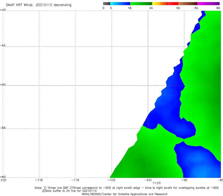Click the latitude label '-50'
The height and width of the screenshot is (196, 223).
[x=3, y=84]
